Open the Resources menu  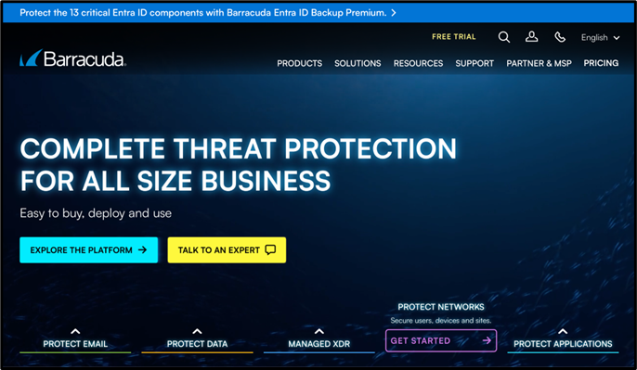[x=418, y=63]
